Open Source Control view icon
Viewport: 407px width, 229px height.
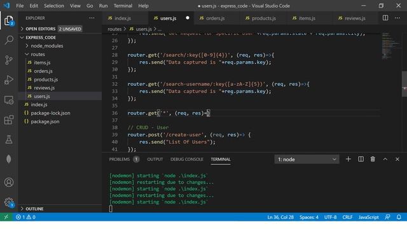(9, 60)
